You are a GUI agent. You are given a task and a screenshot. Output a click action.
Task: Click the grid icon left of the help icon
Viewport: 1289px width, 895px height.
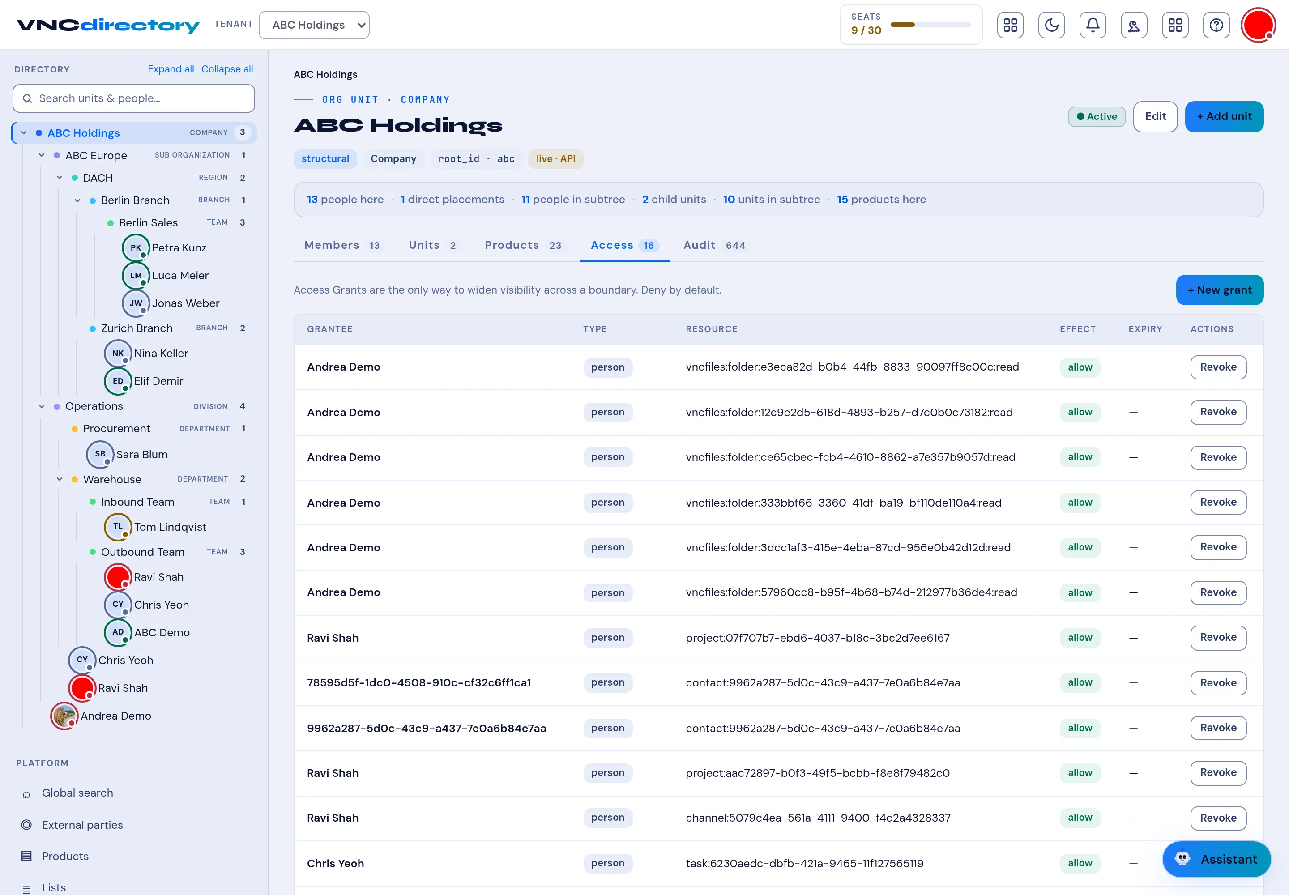click(1174, 25)
